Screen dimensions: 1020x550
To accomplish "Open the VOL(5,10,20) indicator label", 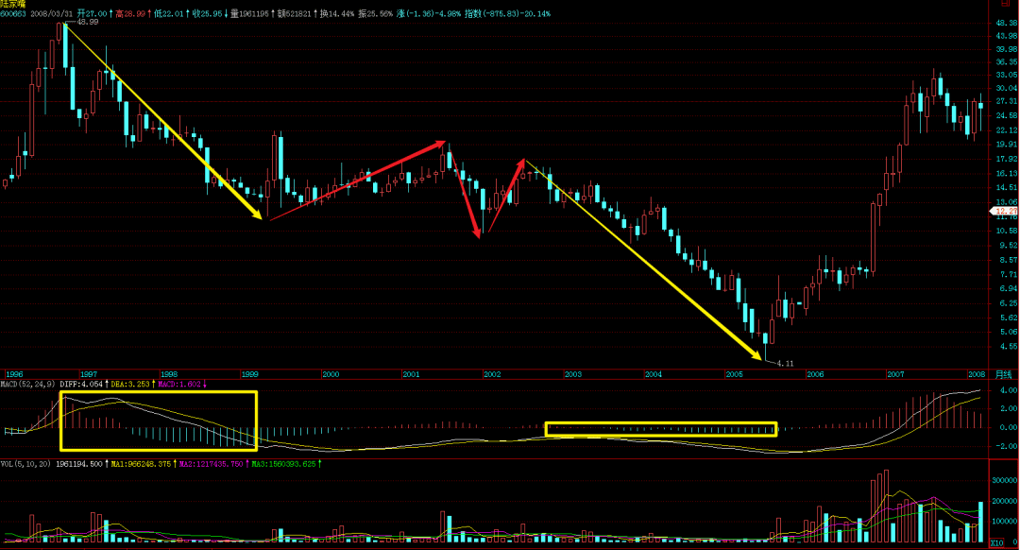I will coord(25,464).
